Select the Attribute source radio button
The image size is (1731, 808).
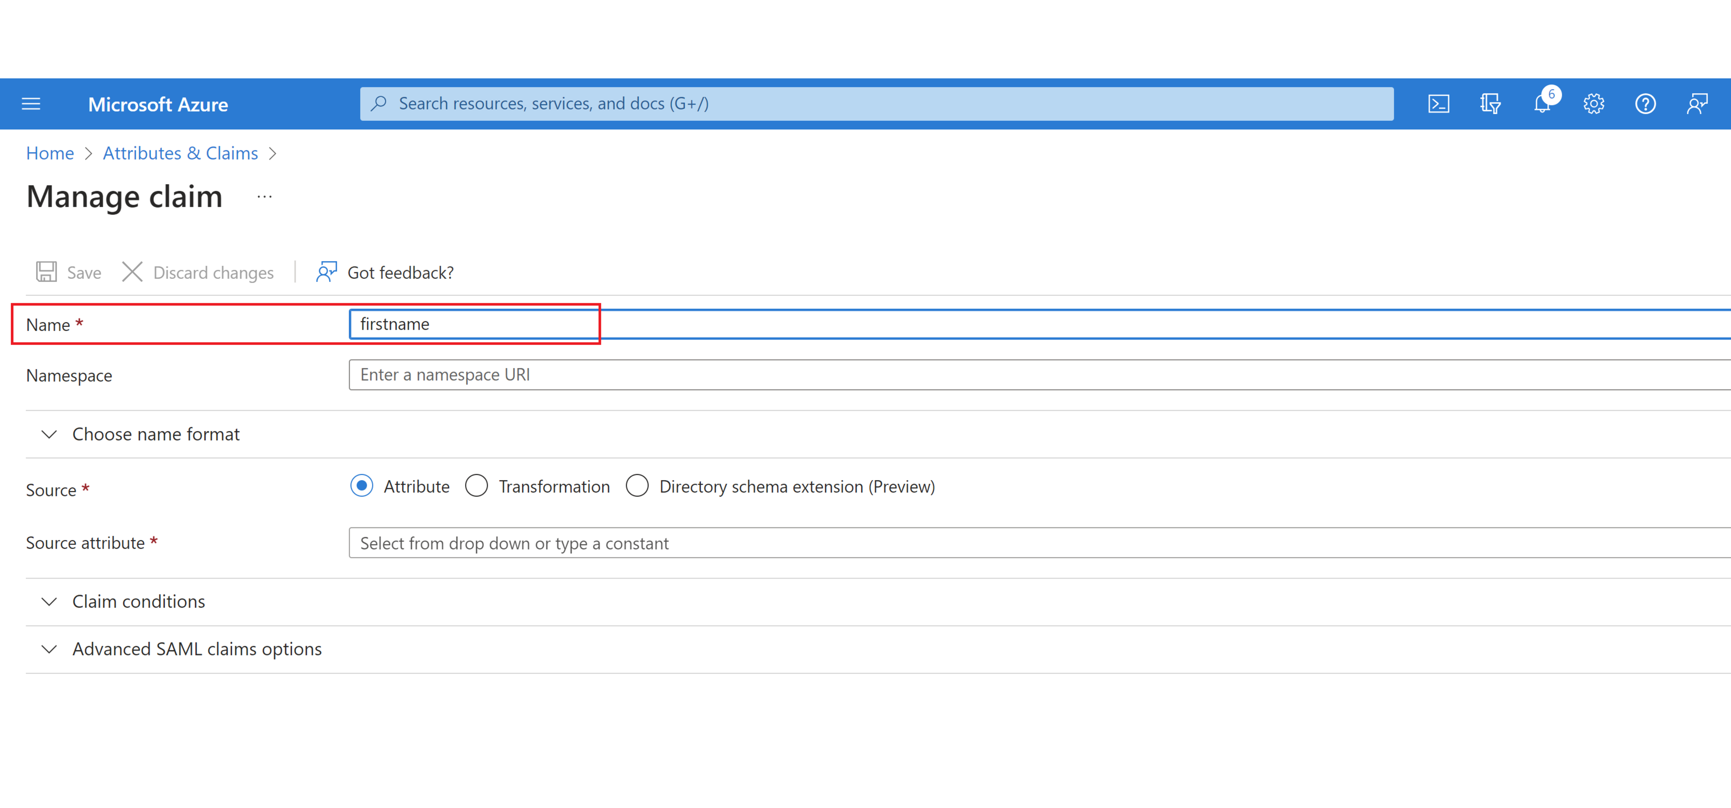pyautogui.click(x=362, y=486)
